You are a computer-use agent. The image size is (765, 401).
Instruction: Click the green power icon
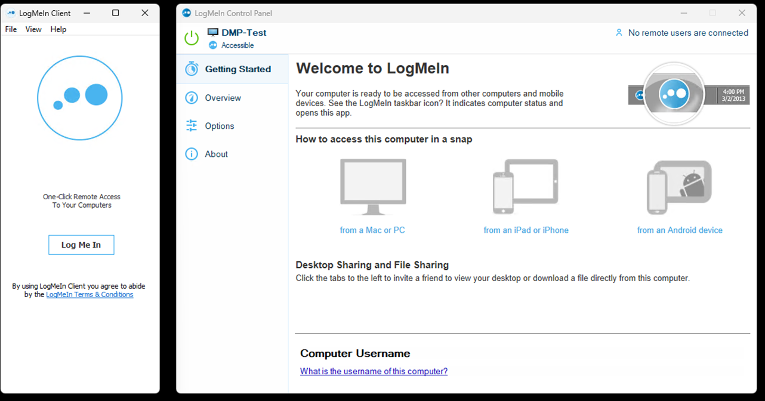(192, 38)
